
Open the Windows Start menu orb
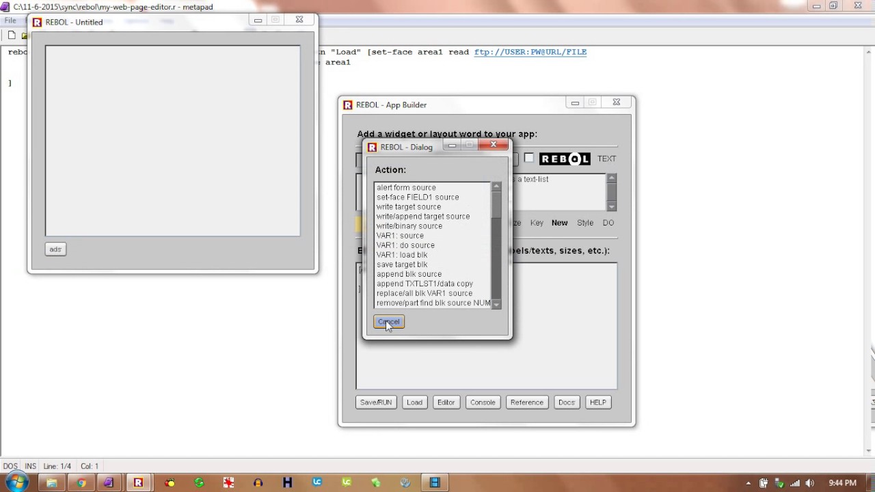pos(16,482)
